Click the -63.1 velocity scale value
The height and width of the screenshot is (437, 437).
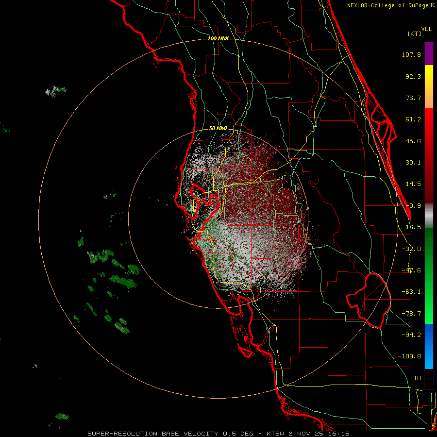coord(411,292)
